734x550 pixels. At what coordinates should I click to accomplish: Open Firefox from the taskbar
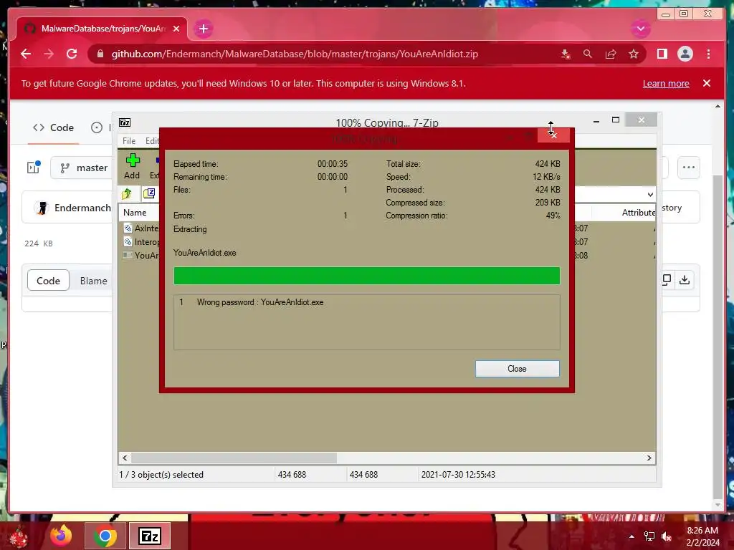click(62, 536)
